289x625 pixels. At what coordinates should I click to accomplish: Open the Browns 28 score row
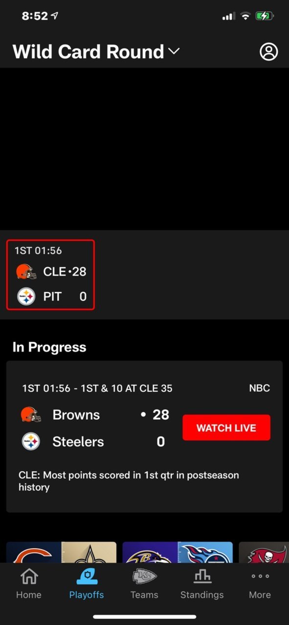[x=95, y=415]
